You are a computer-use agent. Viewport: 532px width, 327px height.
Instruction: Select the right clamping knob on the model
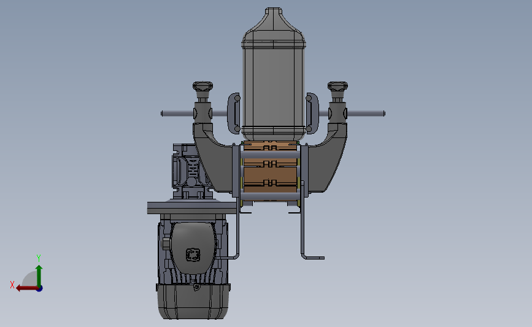pos(337,89)
